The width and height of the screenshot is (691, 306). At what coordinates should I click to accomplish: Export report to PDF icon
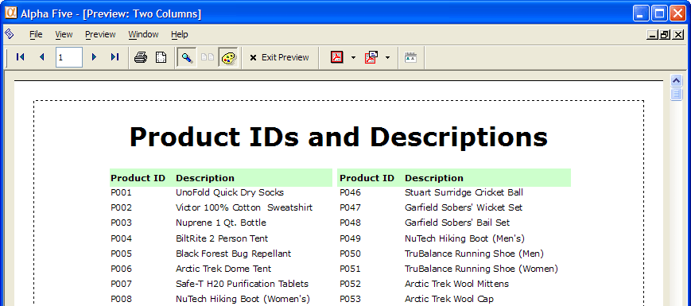coord(337,57)
